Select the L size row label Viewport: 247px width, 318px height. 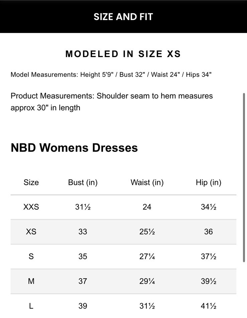31,306
